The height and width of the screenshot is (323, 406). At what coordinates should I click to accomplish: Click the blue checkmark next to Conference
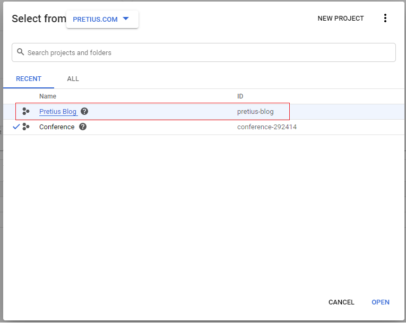16,127
